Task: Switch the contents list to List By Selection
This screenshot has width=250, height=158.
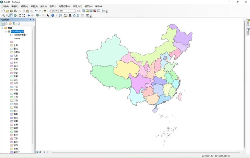Action: click(14, 24)
